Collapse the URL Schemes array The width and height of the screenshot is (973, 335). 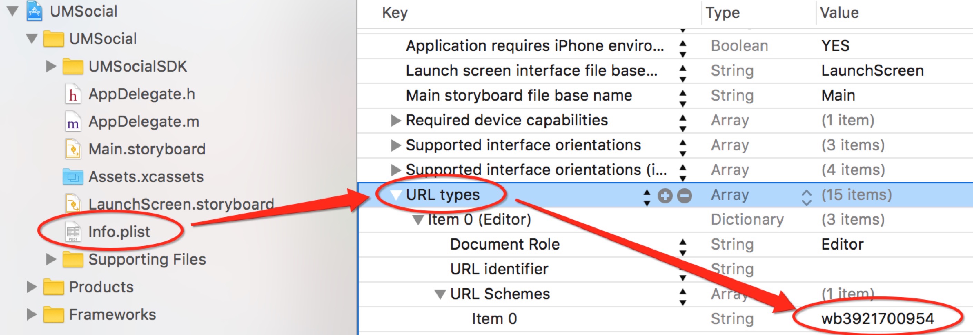pyautogui.click(x=440, y=294)
